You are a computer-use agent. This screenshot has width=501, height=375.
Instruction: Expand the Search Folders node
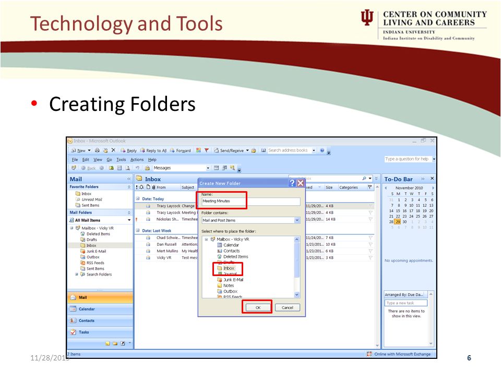[x=76, y=274]
